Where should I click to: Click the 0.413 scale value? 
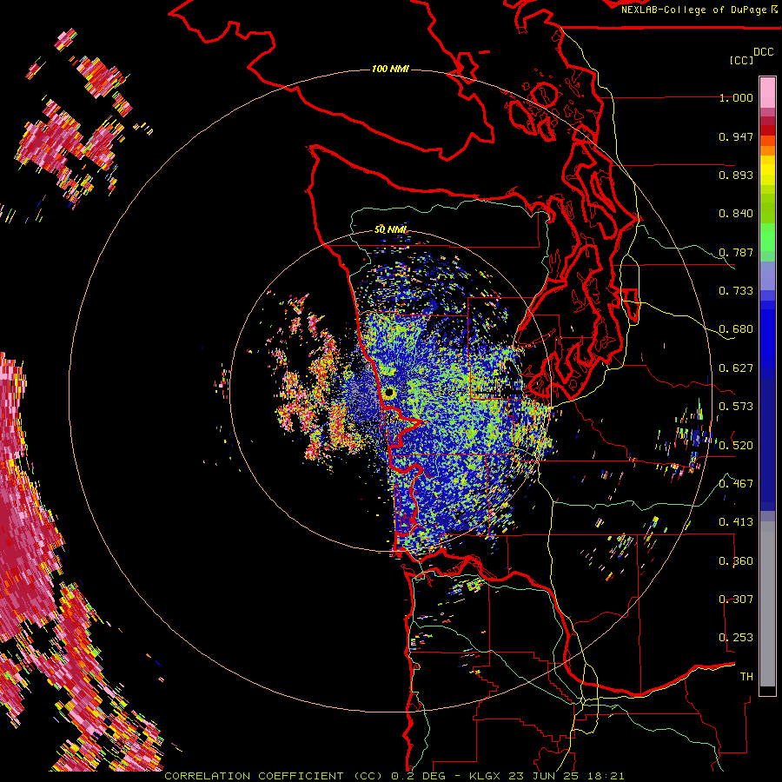[x=736, y=522]
